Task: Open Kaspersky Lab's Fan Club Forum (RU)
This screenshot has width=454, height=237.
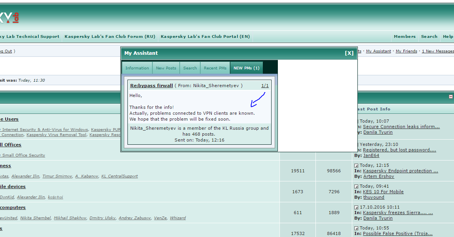Action: (110, 37)
